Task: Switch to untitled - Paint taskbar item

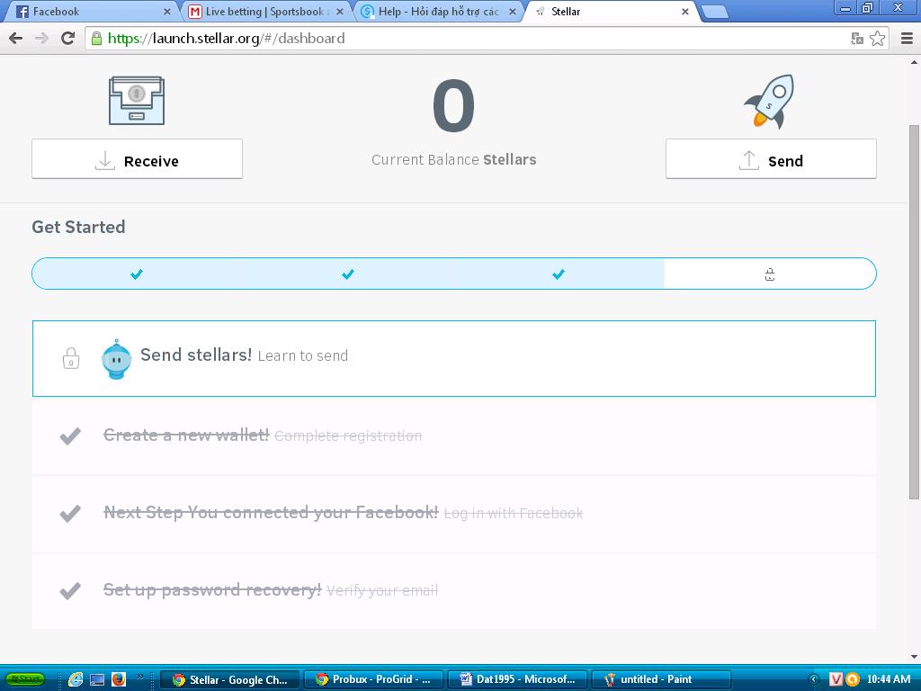Action: [661, 680]
